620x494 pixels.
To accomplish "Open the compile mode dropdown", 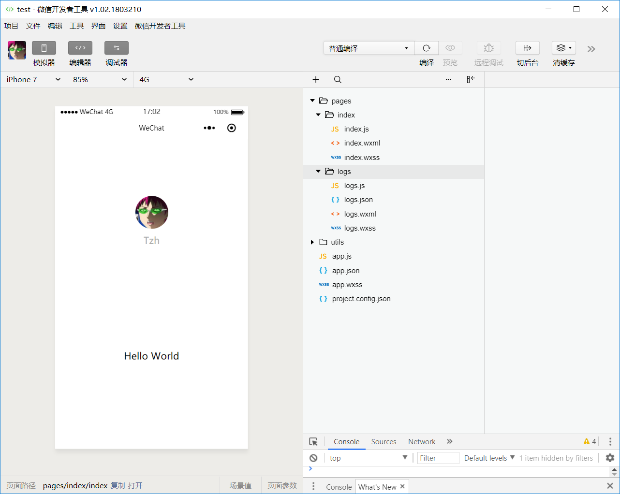I will [369, 48].
